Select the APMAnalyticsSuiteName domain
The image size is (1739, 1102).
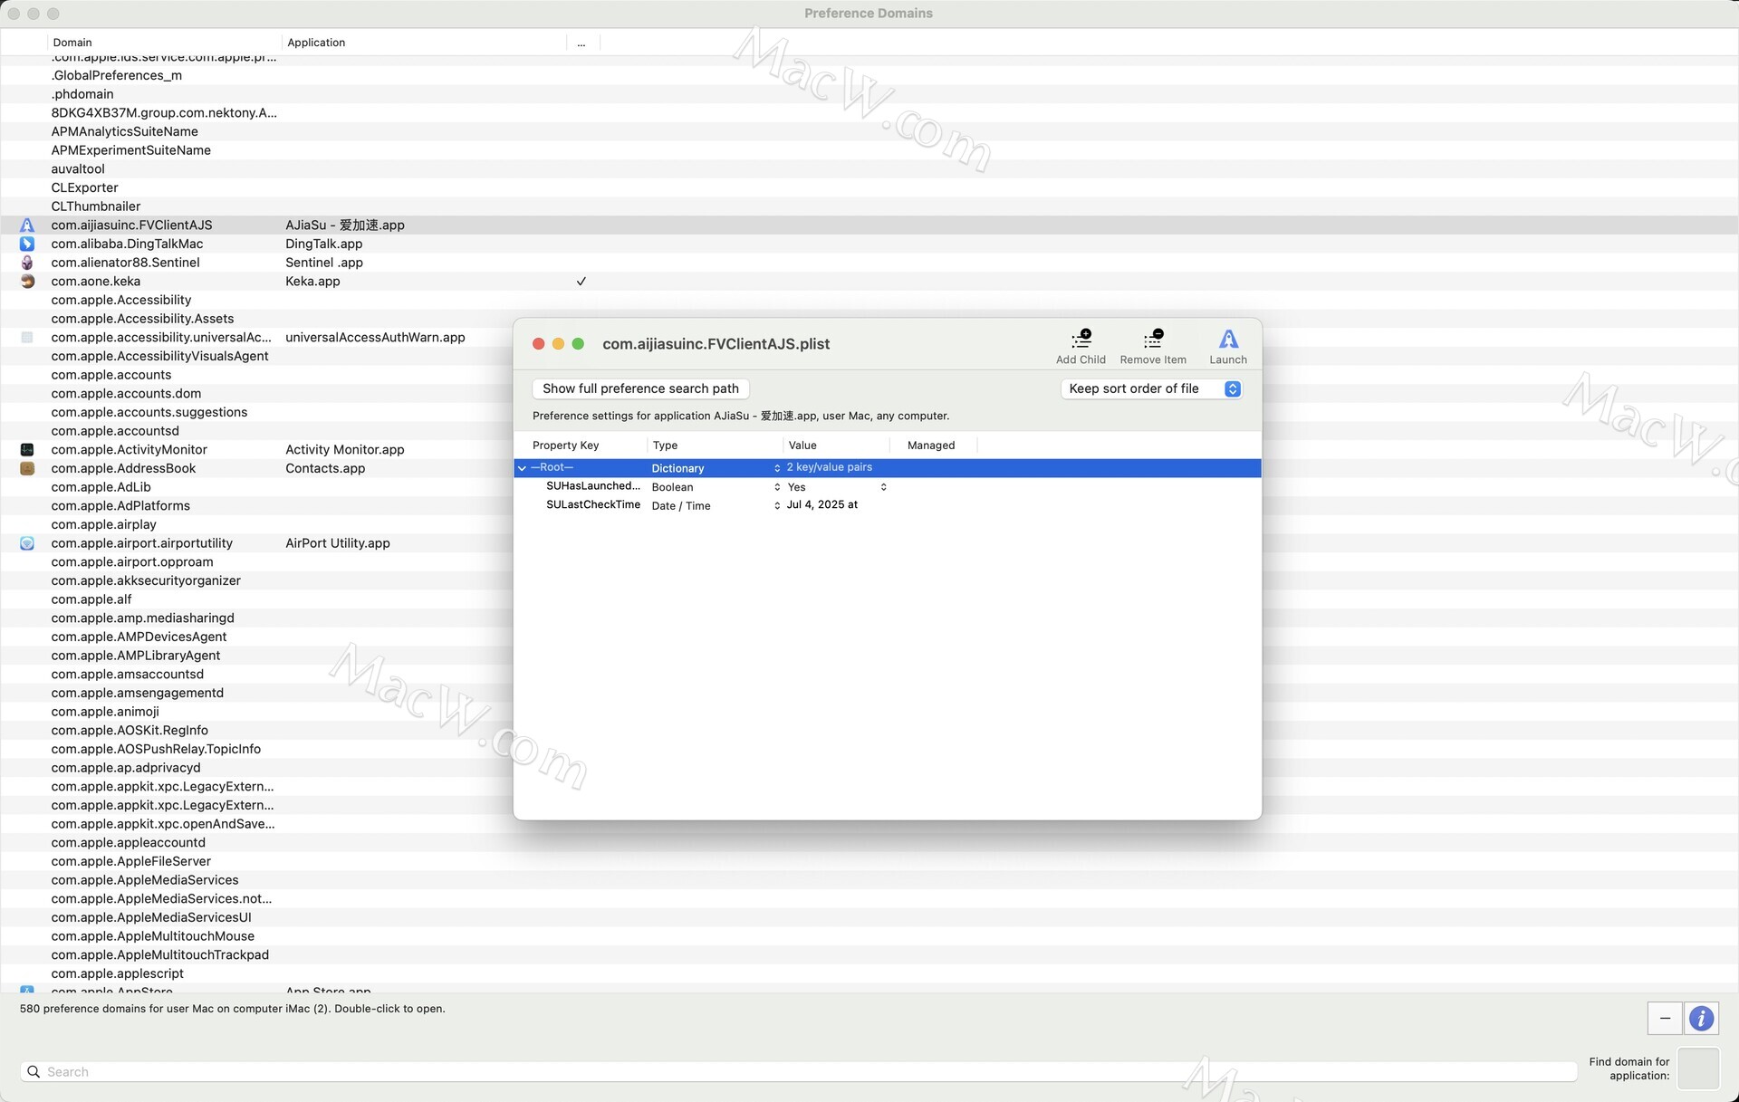coord(124,132)
